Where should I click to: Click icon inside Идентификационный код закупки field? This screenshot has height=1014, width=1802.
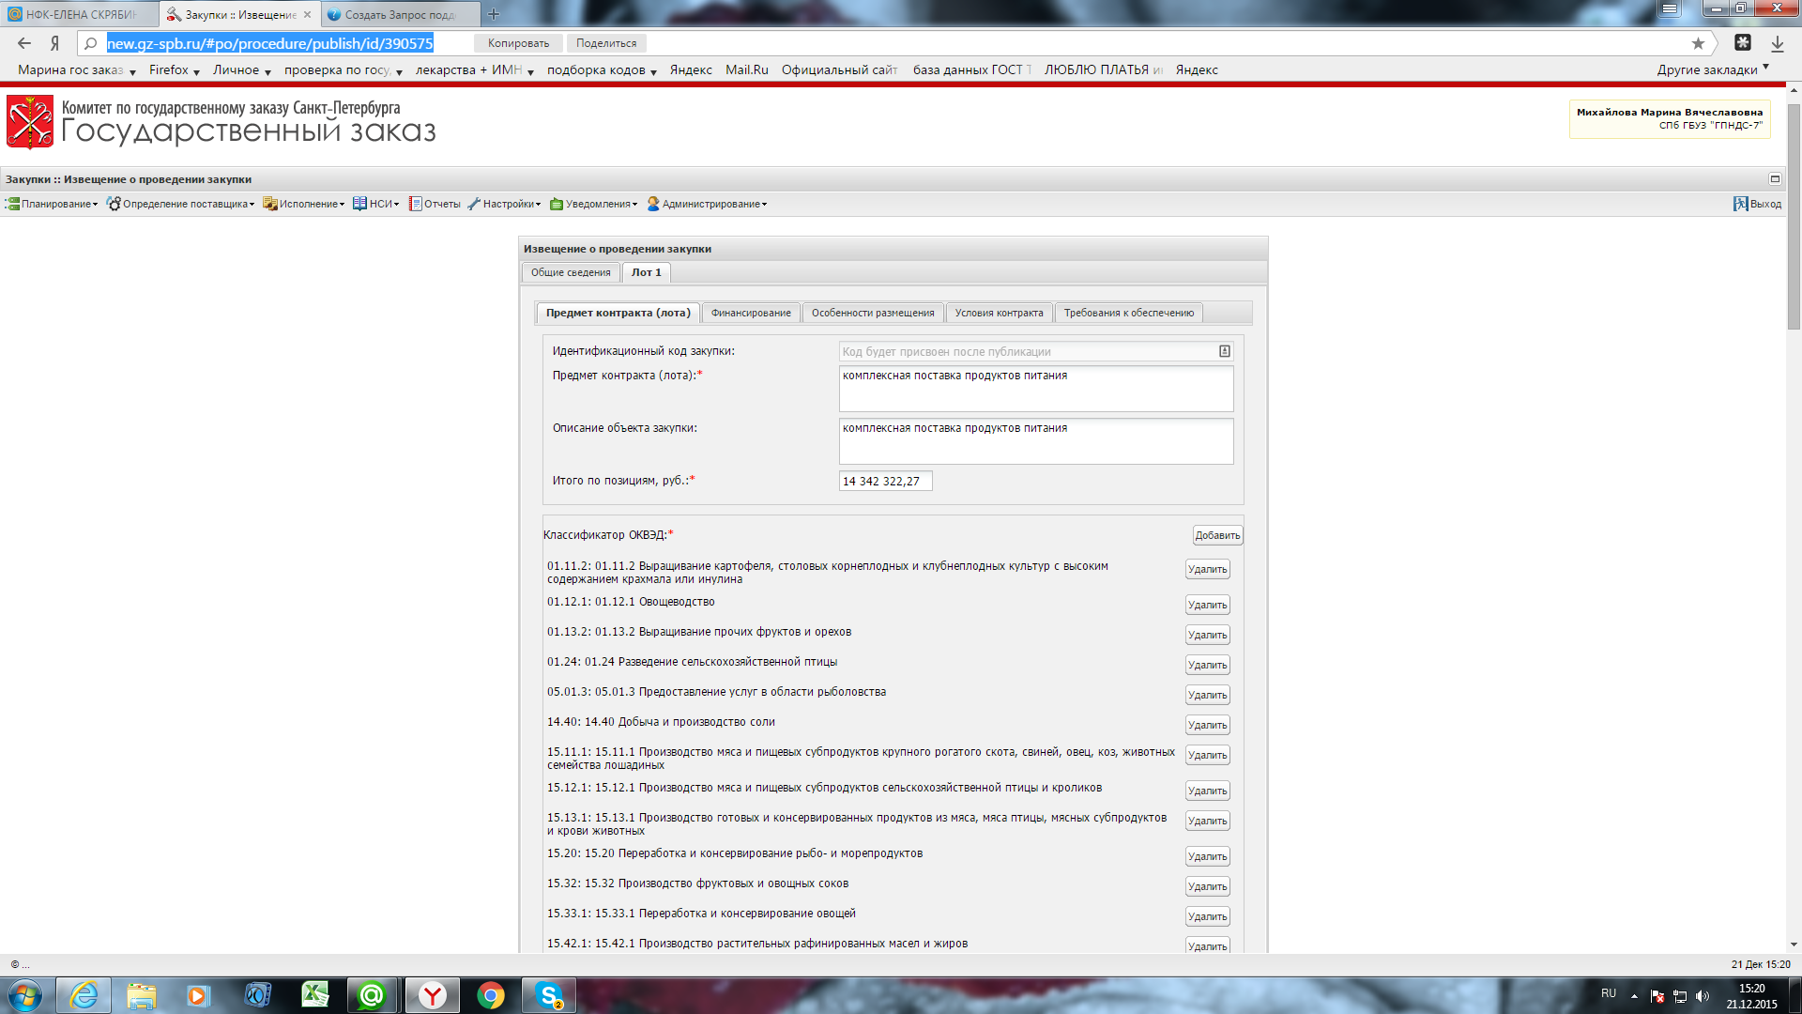coord(1224,351)
